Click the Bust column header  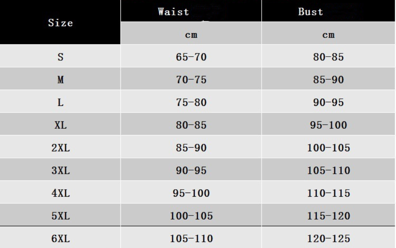311,12
